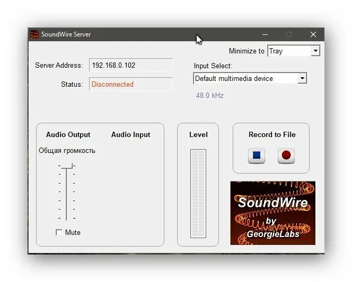Open the SoundWire by GeorgieLabs banner
Screen dimensions: 352x282
click(x=273, y=213)
